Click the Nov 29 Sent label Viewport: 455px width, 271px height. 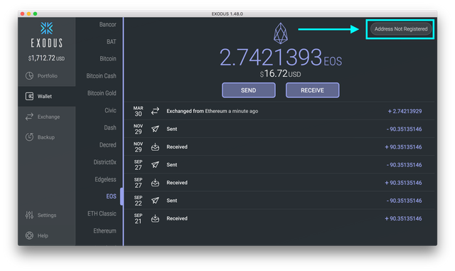click(x=172, y=129)
